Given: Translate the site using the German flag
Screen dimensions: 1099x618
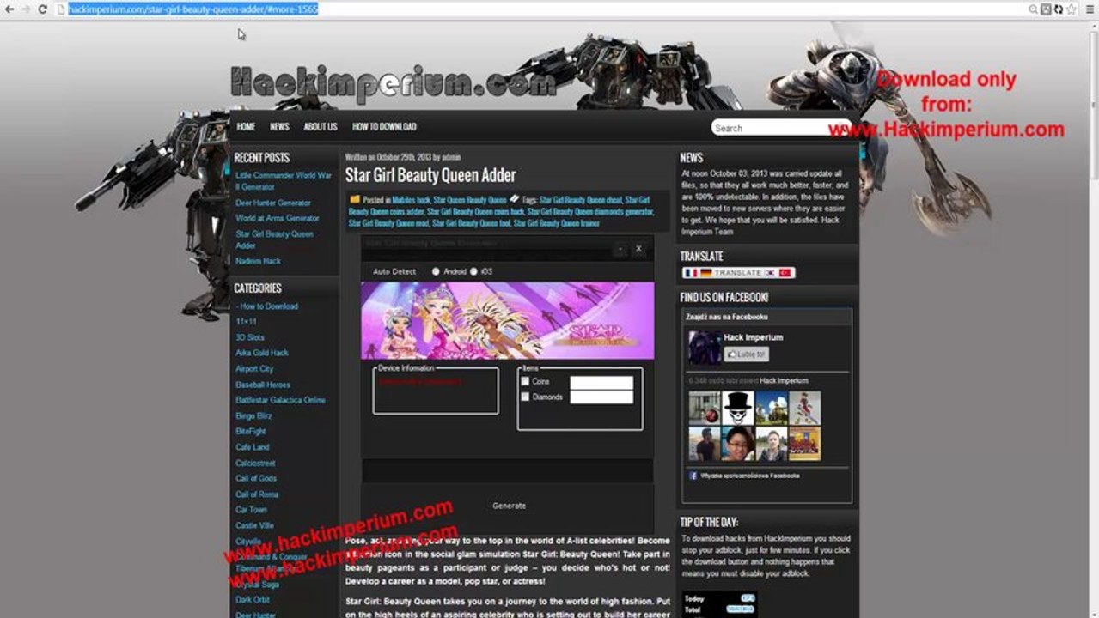Looking at the screenshot, I should pyautogui.click(x=705, y=273).
